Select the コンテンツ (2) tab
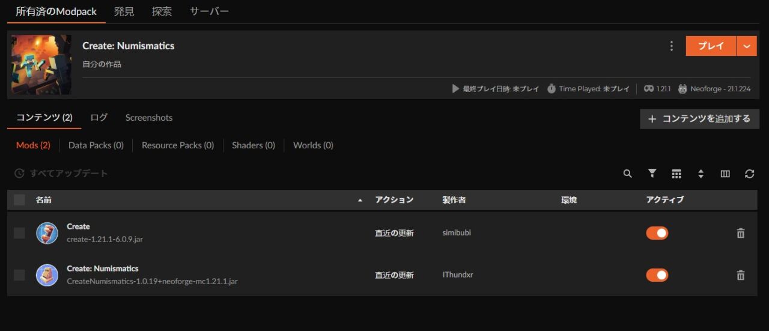This screenshot has width=769, height=331. pyautogui.click(x=44, y=118)
